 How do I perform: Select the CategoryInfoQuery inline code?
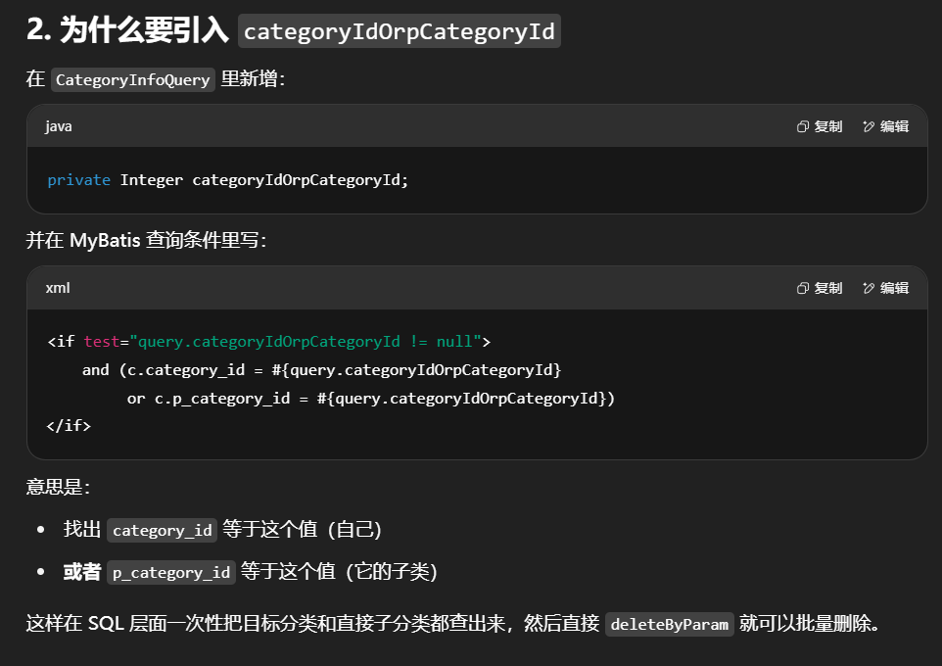(132, 80)
